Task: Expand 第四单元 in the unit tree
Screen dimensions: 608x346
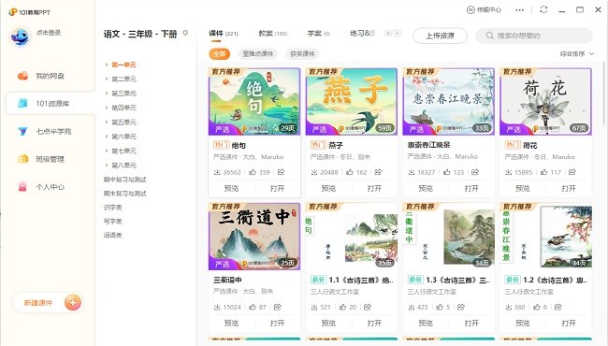Action: tap(107, 108)
